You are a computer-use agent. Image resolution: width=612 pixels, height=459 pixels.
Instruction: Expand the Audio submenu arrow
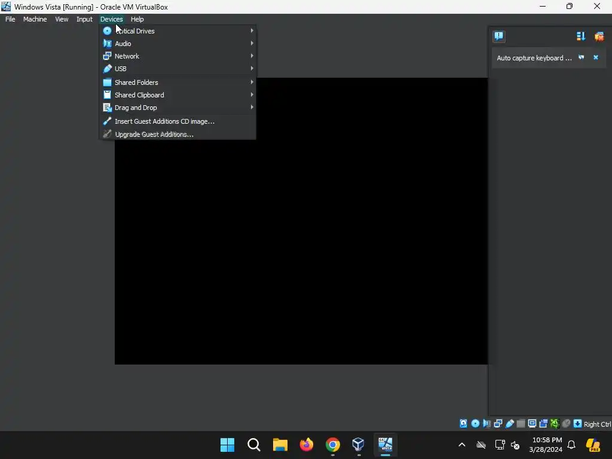pyautogui.click(x=252, y=43)
